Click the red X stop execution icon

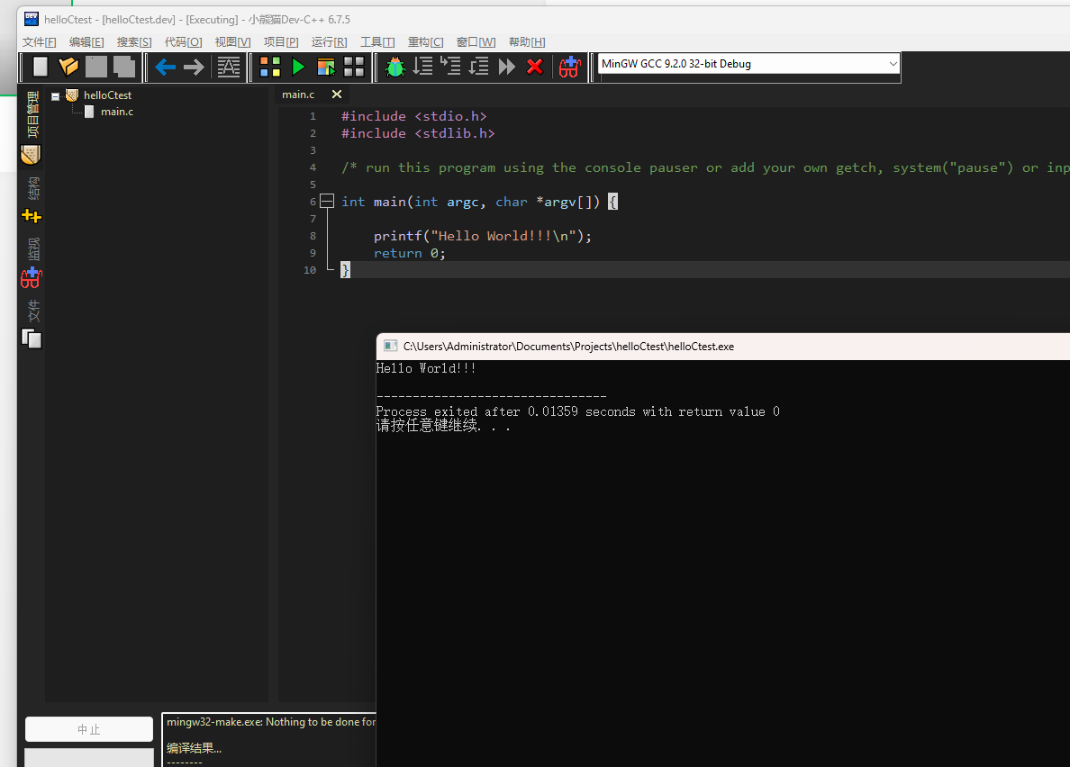[535, 67]
